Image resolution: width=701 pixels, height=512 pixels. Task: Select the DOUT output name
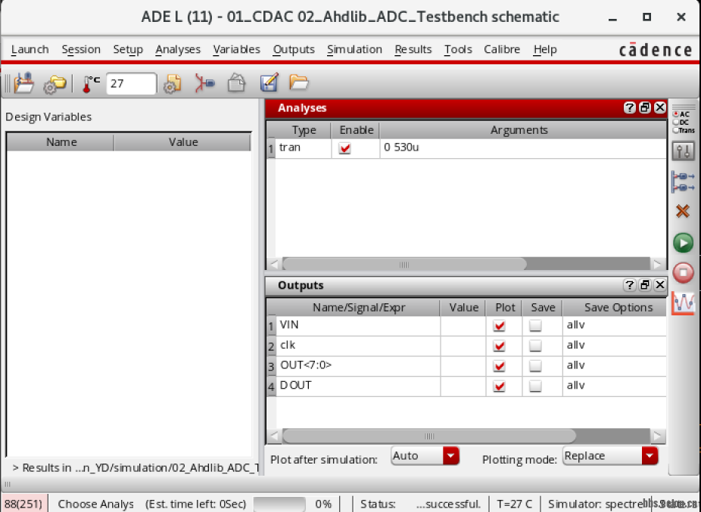[x=295, y=385]
